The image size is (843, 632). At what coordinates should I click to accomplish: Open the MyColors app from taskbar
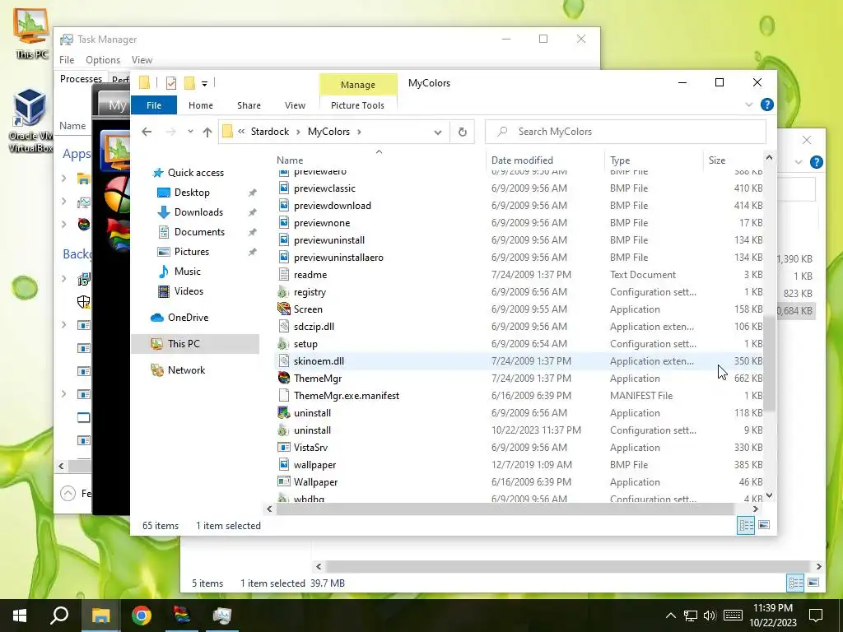[182, 616]
